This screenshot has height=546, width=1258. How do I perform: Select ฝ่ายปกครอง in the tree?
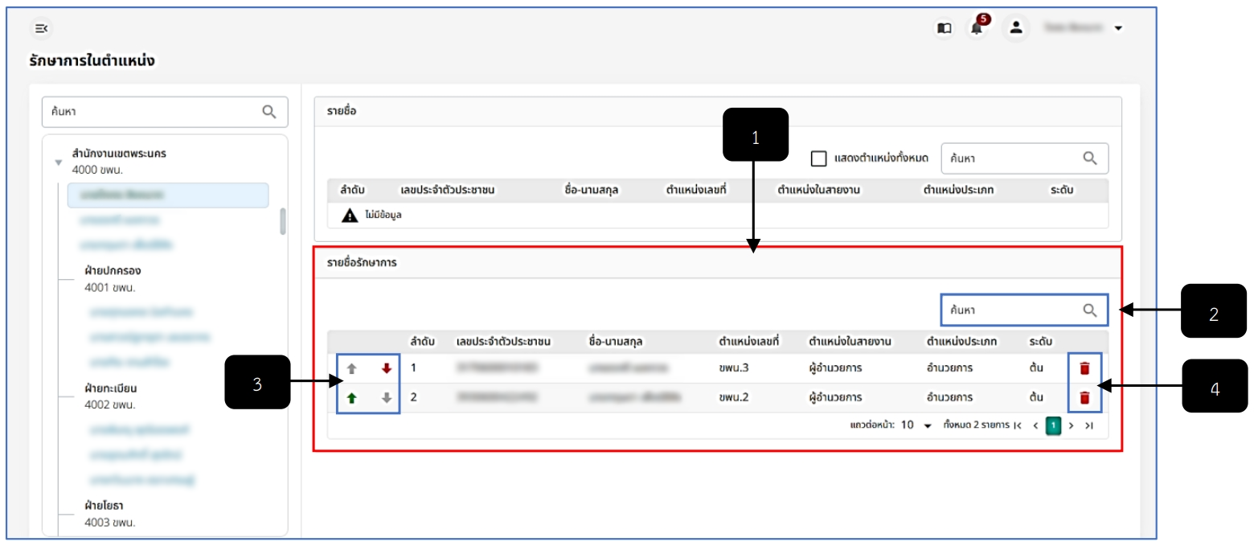click(113, 270)
